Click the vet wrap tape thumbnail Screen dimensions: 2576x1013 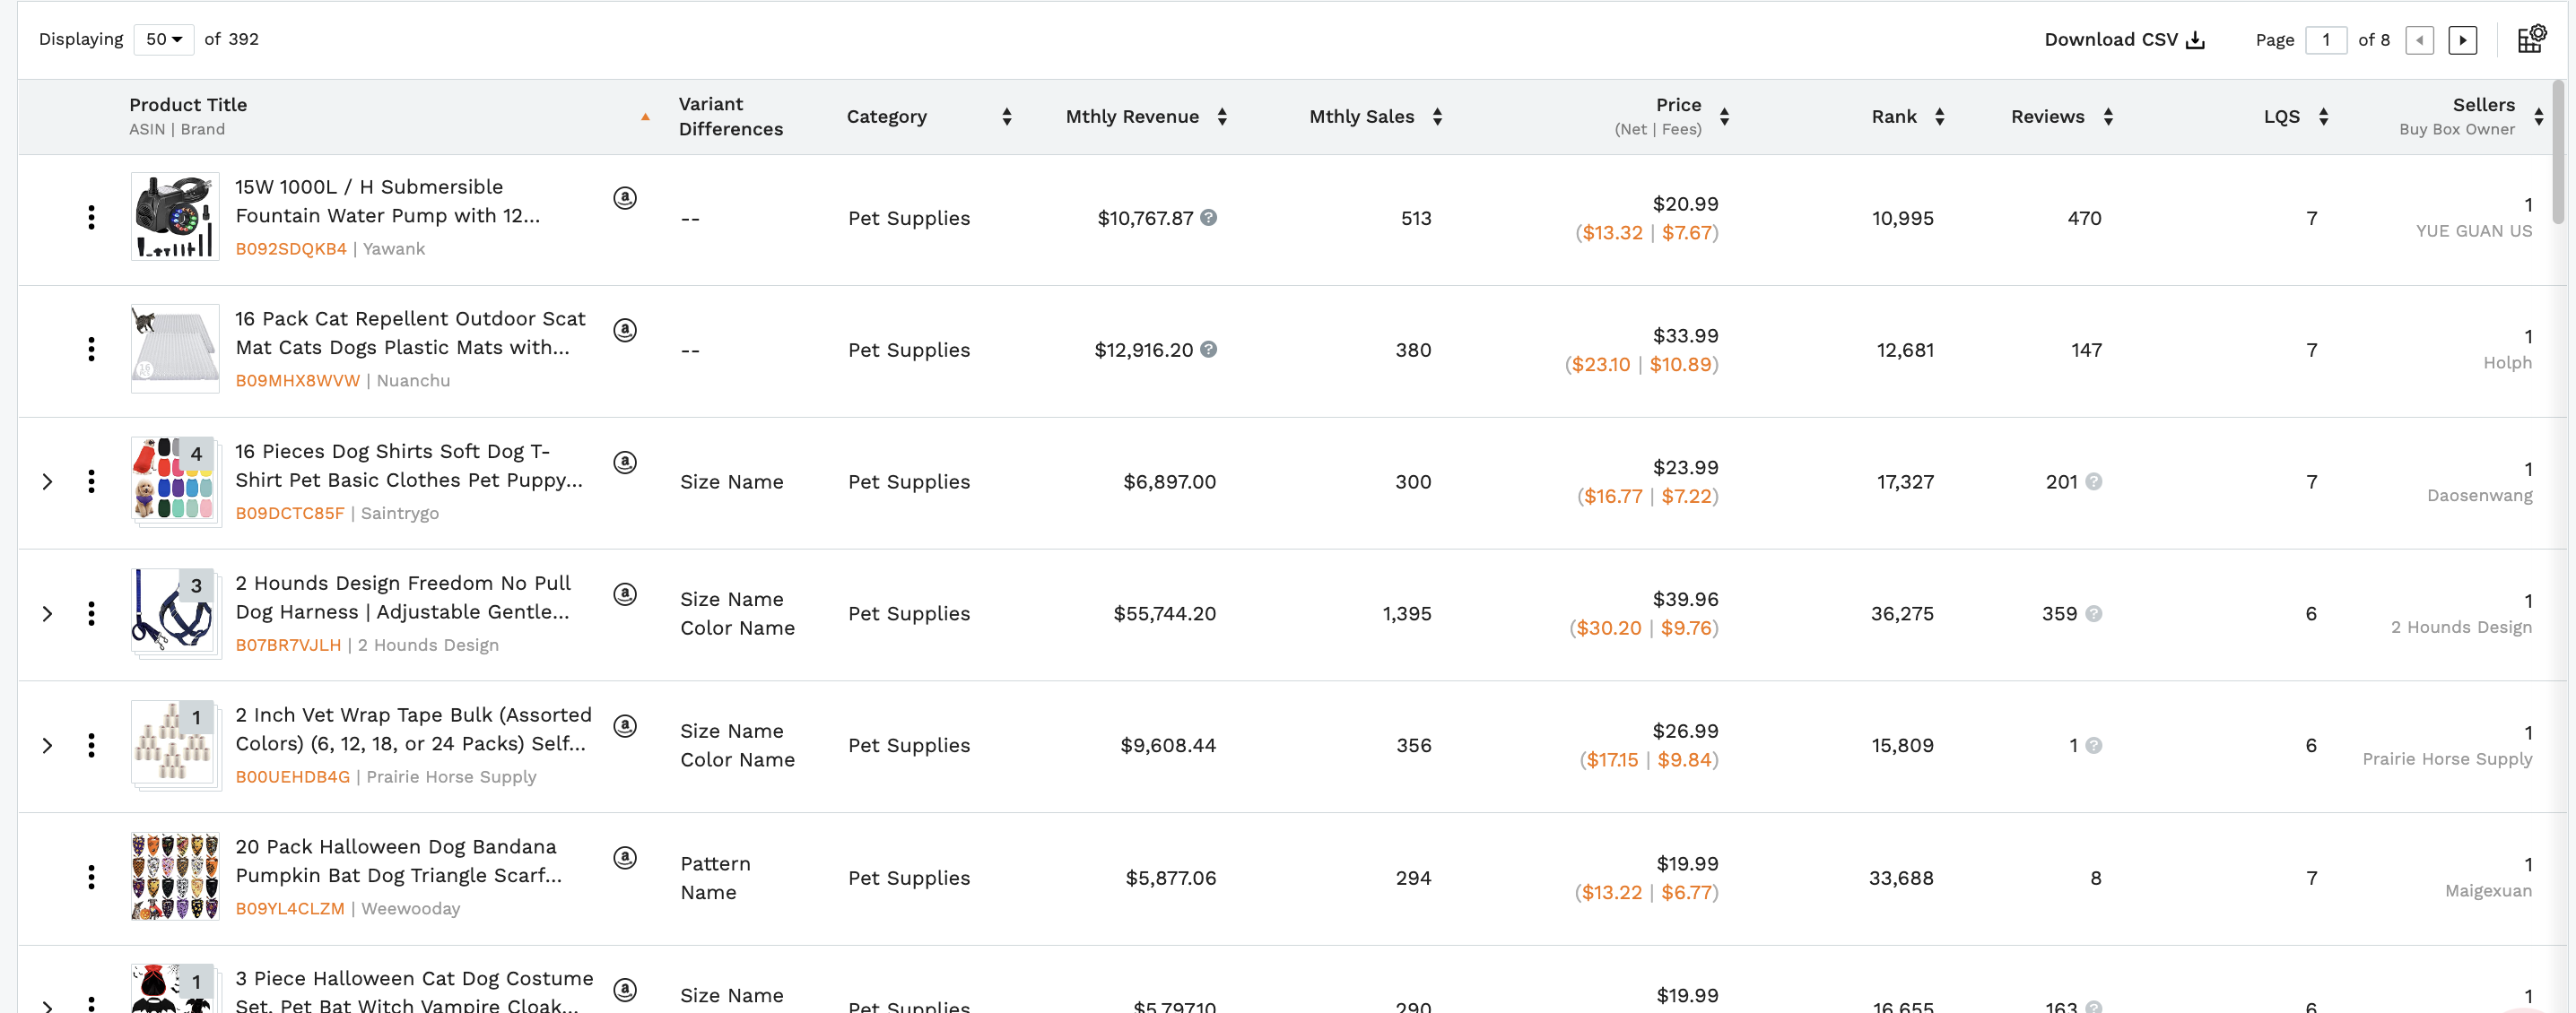pos(175,744)
